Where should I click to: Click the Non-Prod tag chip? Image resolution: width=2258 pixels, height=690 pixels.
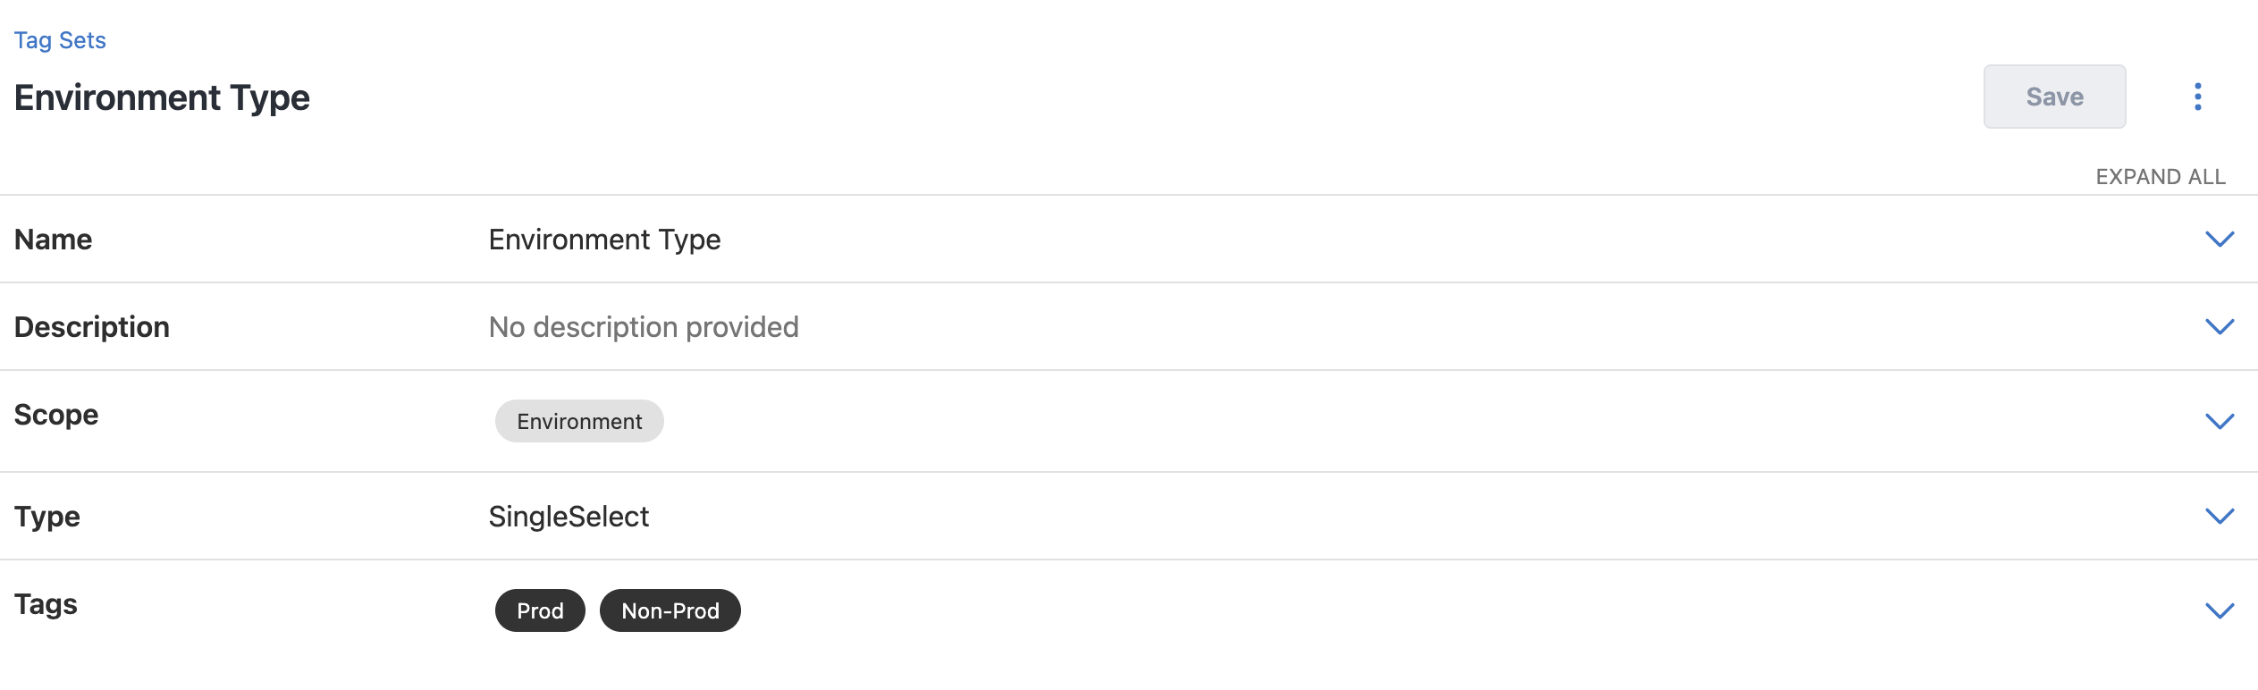670,611
